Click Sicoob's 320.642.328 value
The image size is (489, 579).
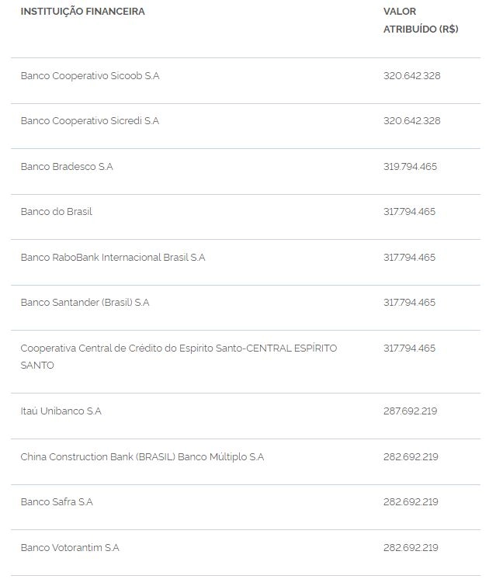[x=412, y=76]
